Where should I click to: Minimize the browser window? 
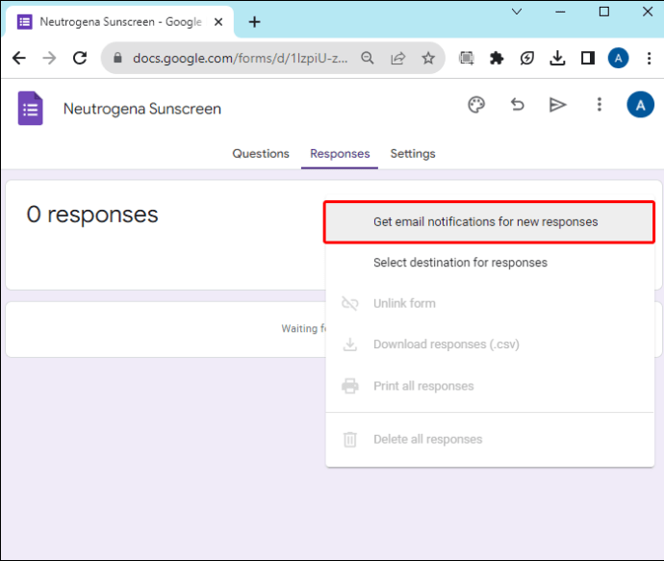(560, 12)
